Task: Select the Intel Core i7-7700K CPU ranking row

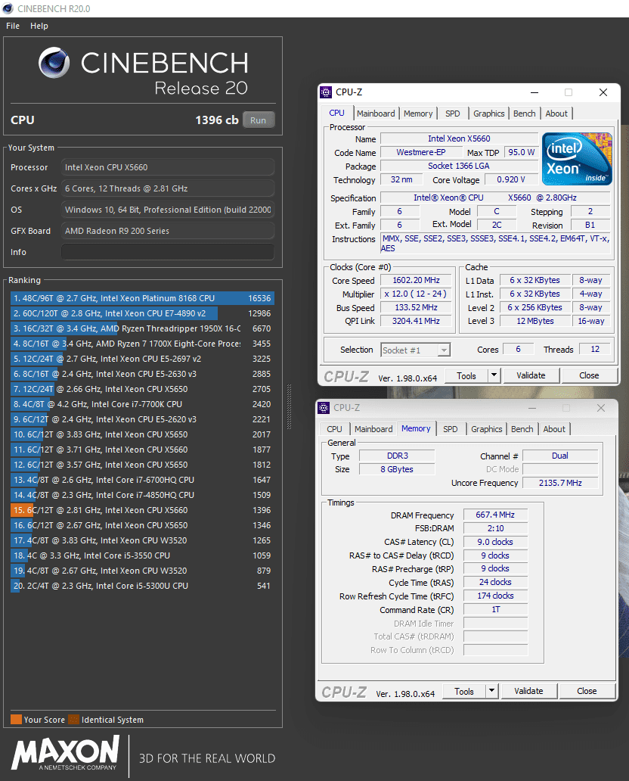Action: tap(142, 404)
